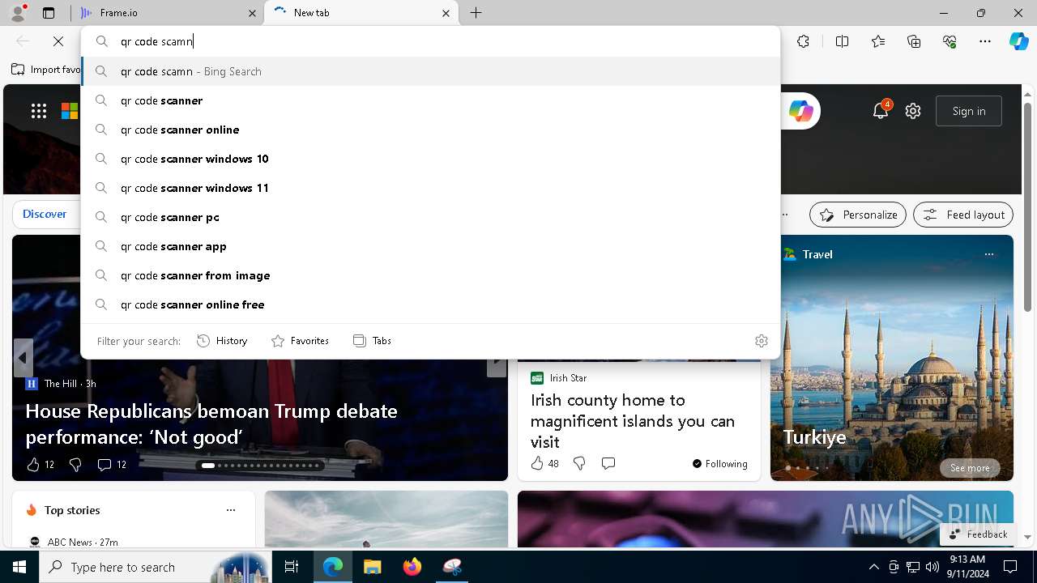Open Top stories more options menu

(x=231, y=510)
